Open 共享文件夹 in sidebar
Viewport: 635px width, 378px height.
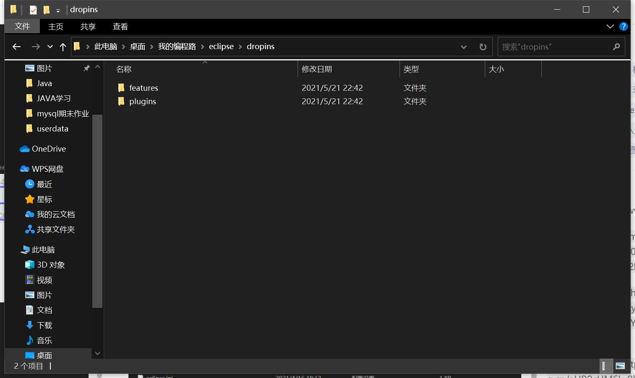pos(55,229)
